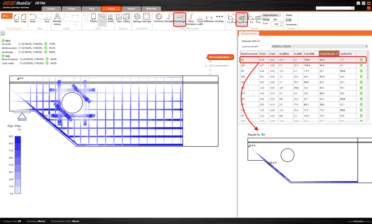Select the Anchorage code-check result icon

pyautogui.click(x=180, y=19)
